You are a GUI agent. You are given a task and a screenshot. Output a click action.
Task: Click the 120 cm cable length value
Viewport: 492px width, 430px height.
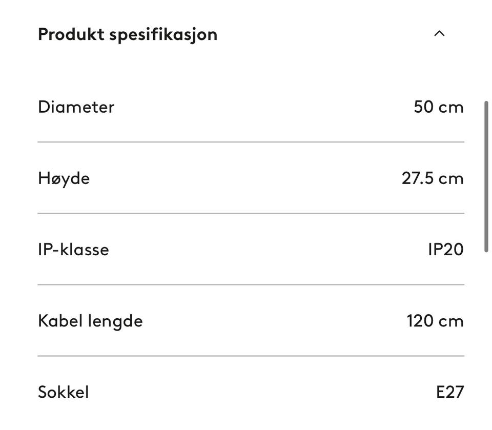435,321
